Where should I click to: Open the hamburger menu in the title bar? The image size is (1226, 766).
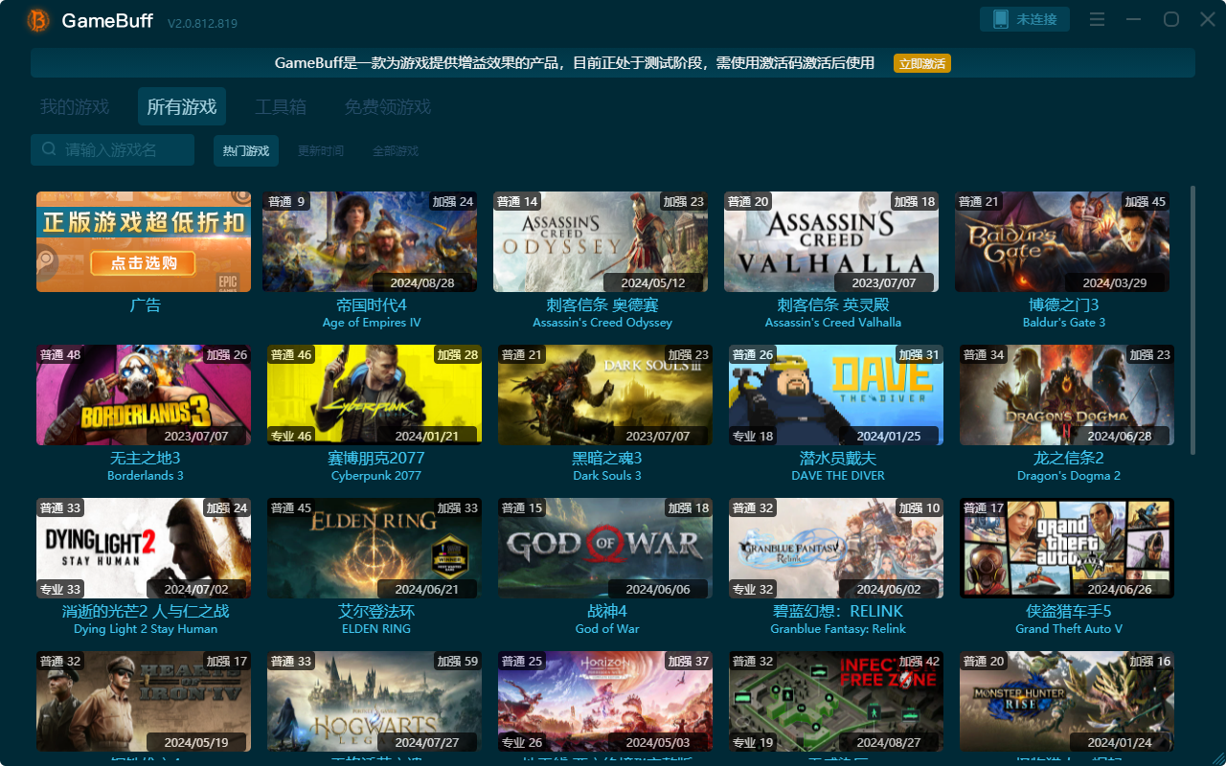1096,18
